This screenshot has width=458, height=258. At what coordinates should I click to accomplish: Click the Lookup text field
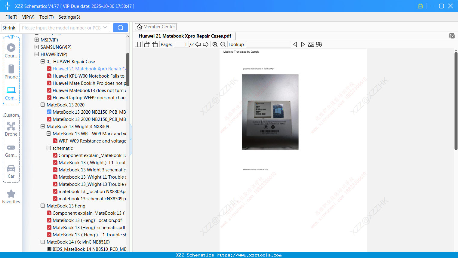(269, 45)
